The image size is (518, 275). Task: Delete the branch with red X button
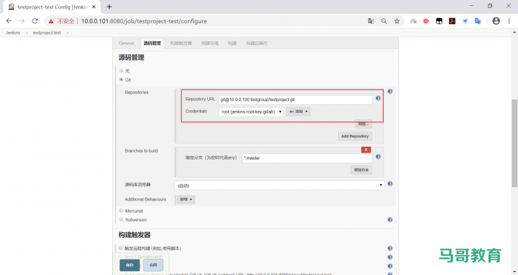coord(366,149)
